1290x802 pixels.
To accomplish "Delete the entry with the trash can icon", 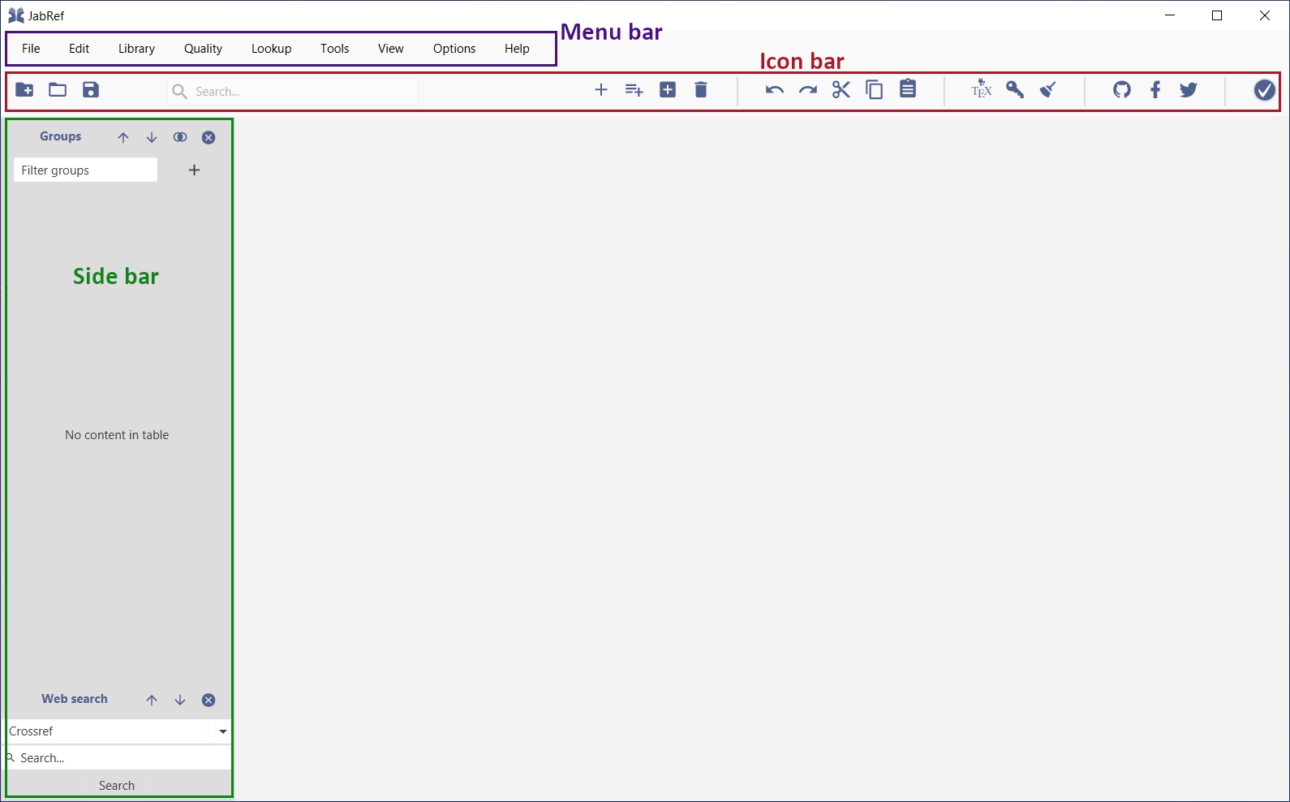I will coord(701,89).
